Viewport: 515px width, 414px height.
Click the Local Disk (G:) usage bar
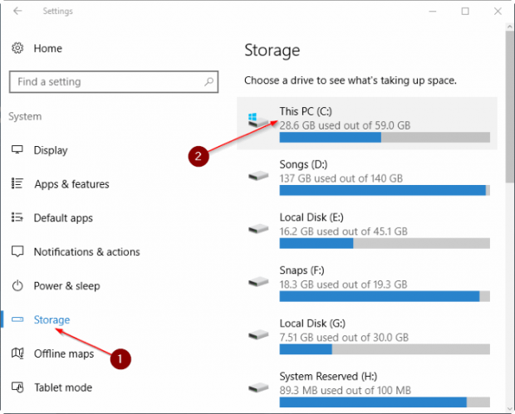[385, 349]
